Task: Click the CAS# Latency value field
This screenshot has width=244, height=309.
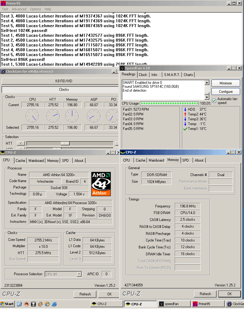Action: coord(187,219)
